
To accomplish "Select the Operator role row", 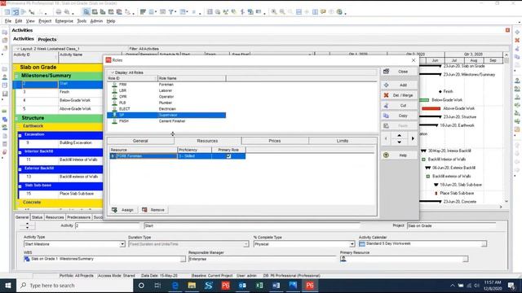I will (x=166, y=97).
